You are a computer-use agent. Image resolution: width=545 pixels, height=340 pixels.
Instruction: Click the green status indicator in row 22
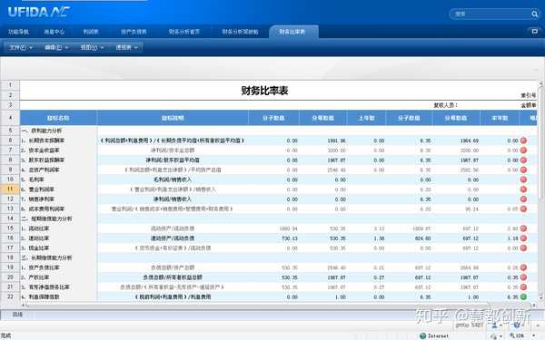coord(523,296)
